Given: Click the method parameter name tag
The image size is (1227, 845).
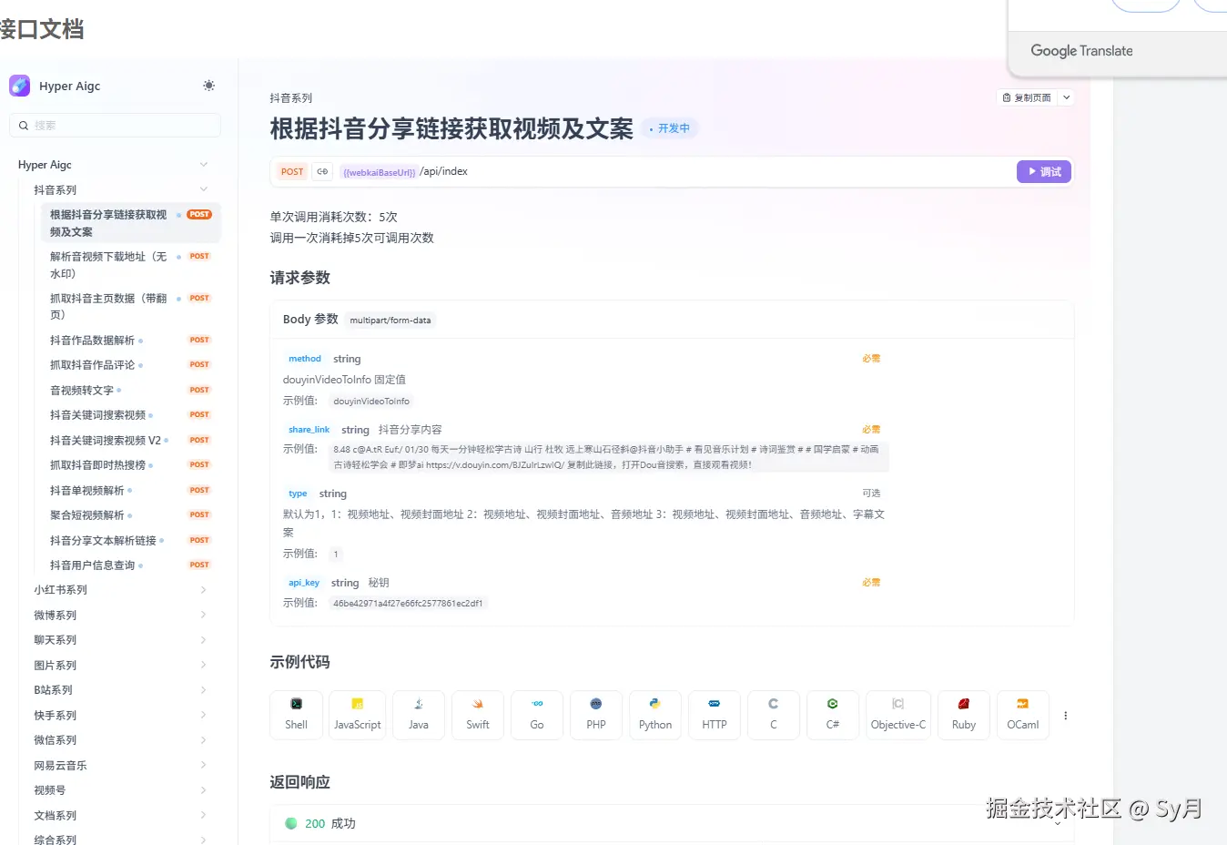Looking at the screenshot, I should pyautogui.click(x=305, y=359).
